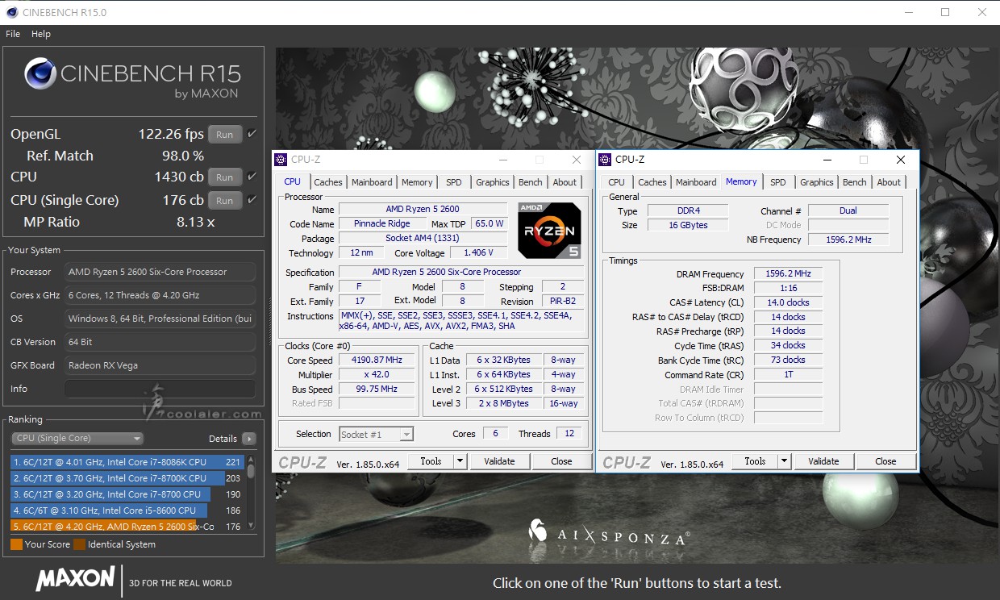Image resolution: width=1000 pixels, height=600 pixels.
Task: Click Close button in Memory CPU-Z window
Action: (885, 461)
